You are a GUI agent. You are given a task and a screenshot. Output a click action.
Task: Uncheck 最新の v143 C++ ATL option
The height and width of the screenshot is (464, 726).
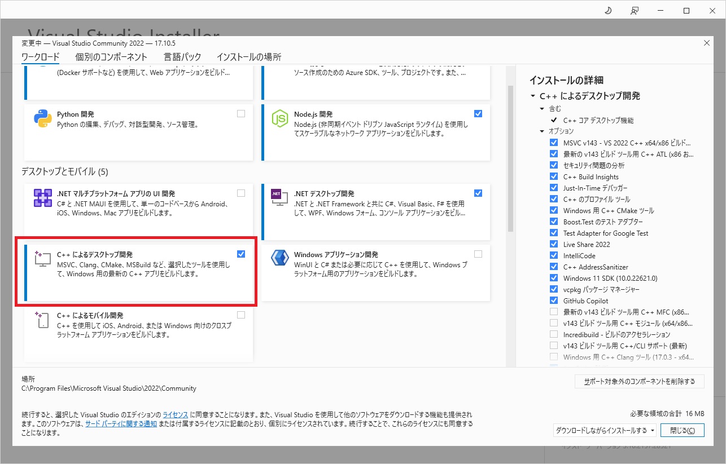click(x=553, y=154)
